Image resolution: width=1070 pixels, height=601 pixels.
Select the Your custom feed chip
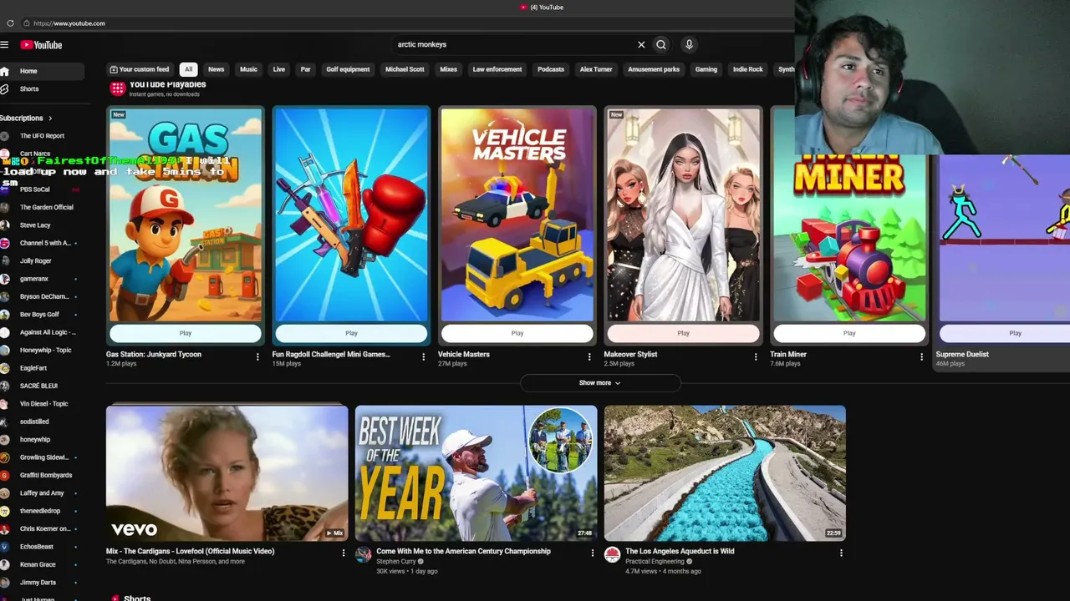tap(139, 69)
